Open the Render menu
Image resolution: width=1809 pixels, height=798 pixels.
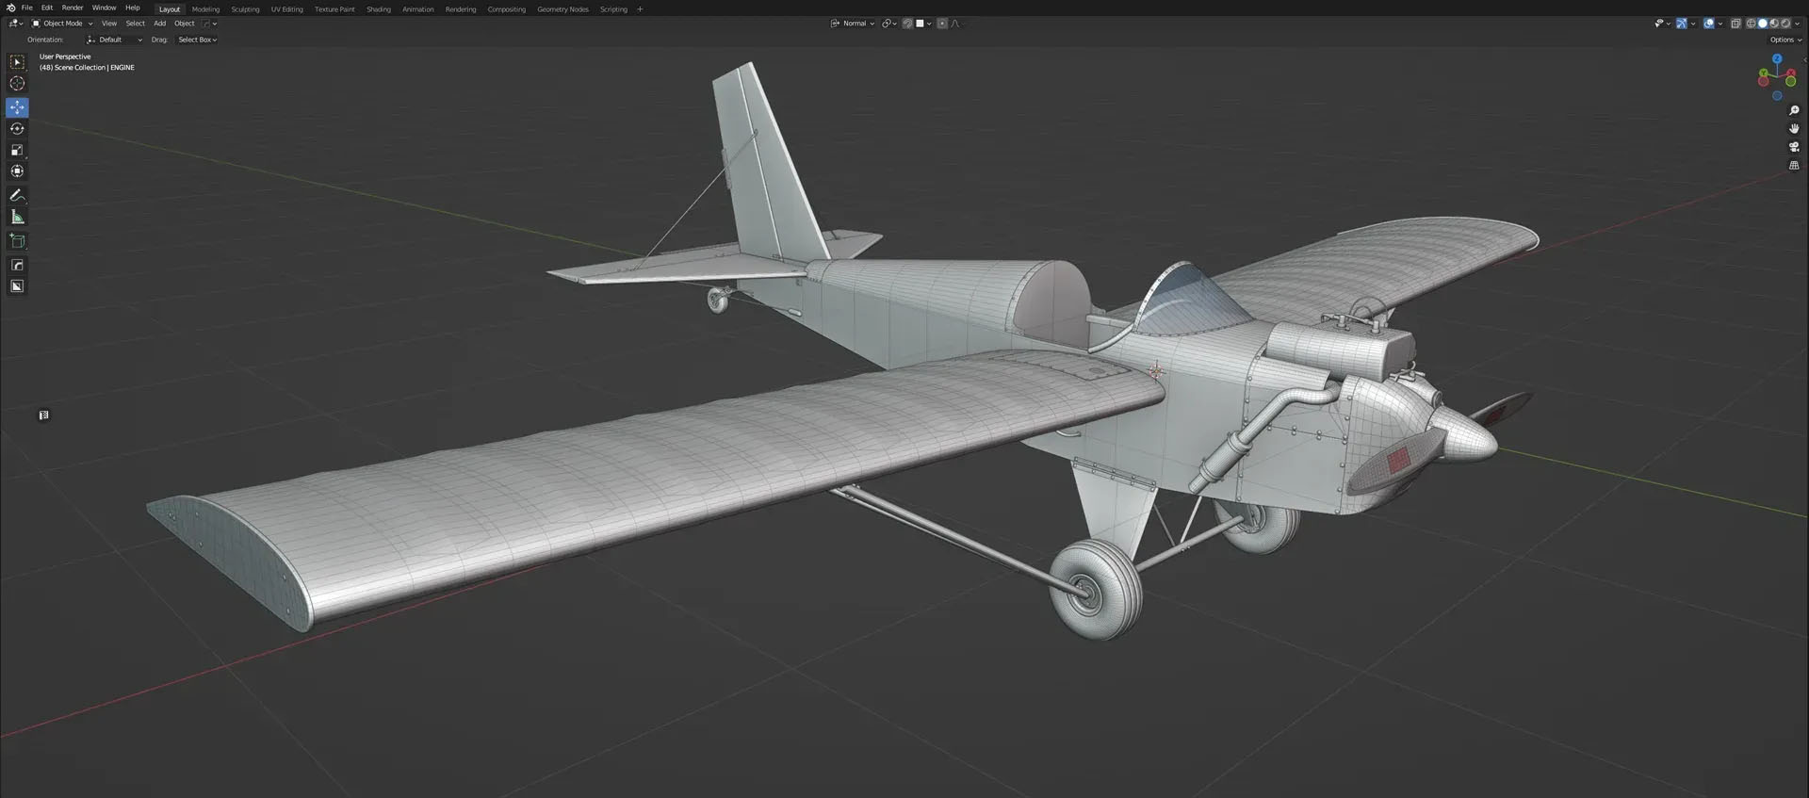[x=73, y=8]
